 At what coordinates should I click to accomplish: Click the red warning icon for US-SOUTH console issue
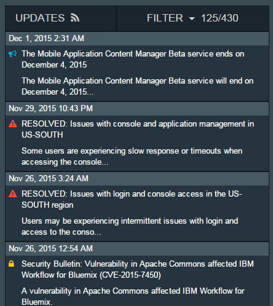pos(13,124)
